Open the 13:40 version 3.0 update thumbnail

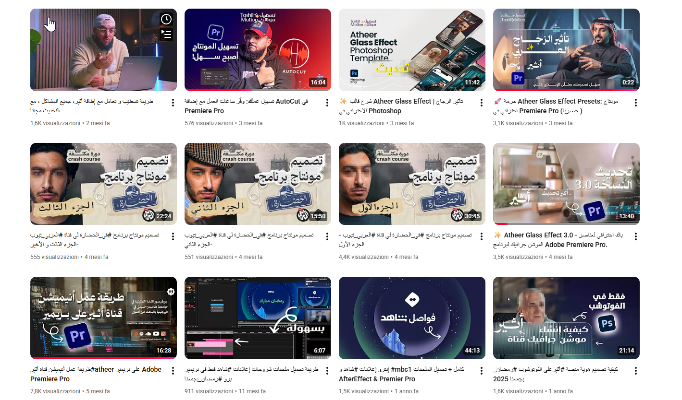point(566,184)
